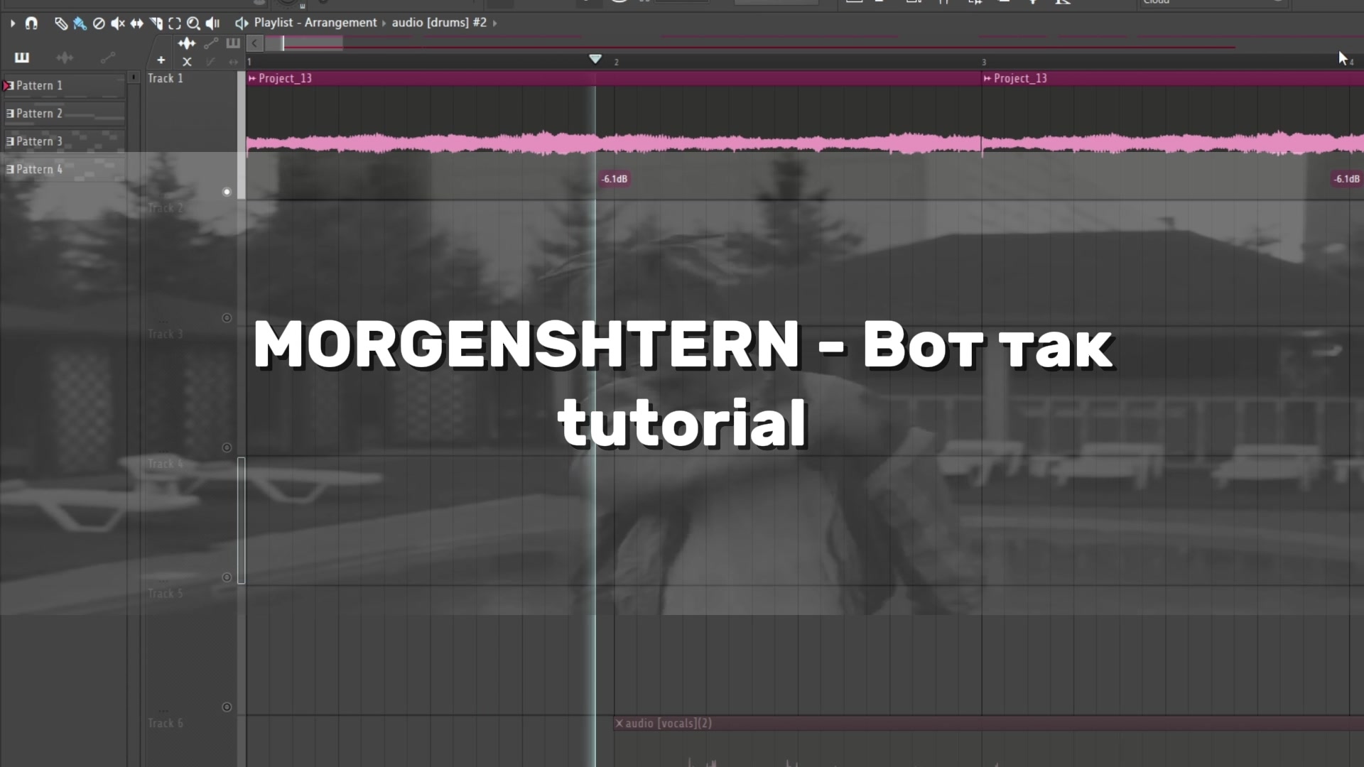
Task: Select Pattern 3 in the picker
Action: pos(64,141)
